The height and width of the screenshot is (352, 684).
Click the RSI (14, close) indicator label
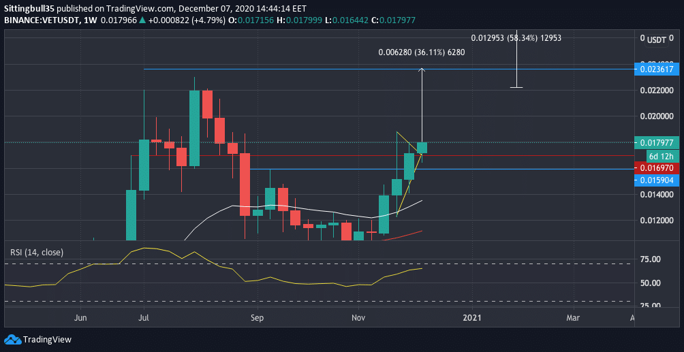[36, 253]
